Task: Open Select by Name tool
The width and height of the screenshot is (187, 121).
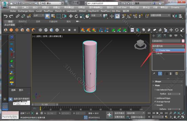Action: click(53, 16)
